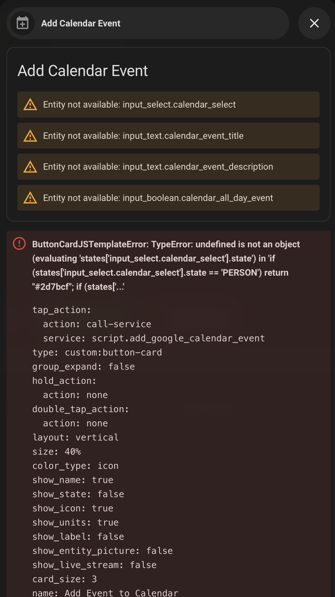Select the input_boolean.calendar_all_day_event warning row
Screen dimensions: 335x597
pos(168,198)
